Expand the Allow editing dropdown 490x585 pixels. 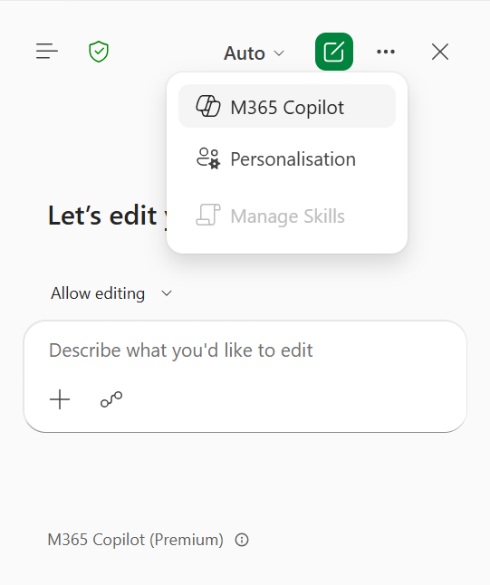coord(111,293)
